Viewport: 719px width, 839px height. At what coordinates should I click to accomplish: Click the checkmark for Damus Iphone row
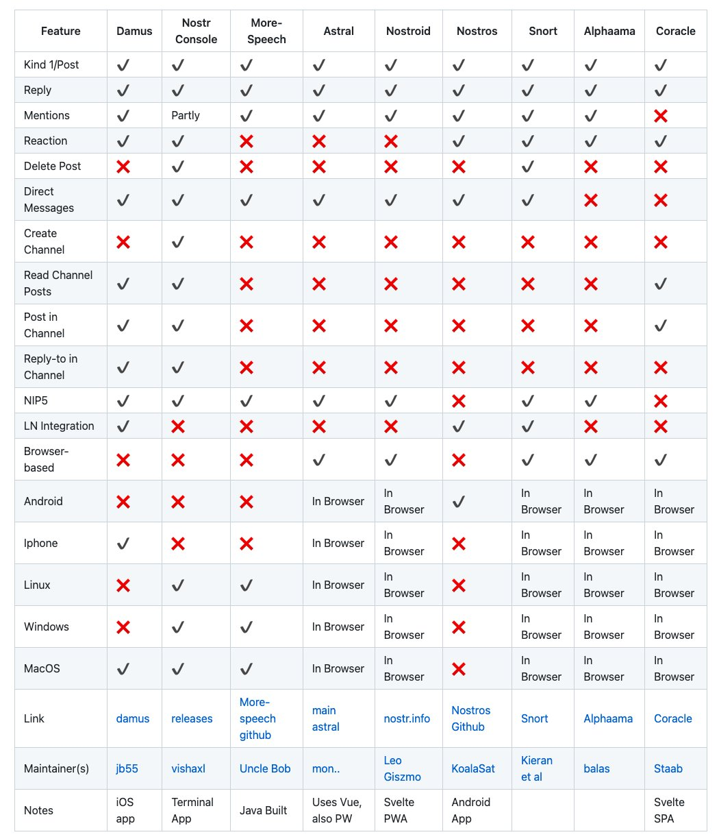123,544
